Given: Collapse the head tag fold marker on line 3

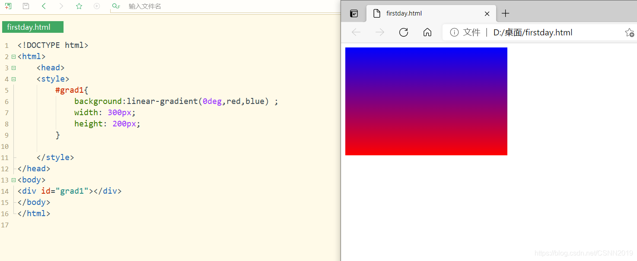Looking at the screenshot, I should (x=14, y=68).
